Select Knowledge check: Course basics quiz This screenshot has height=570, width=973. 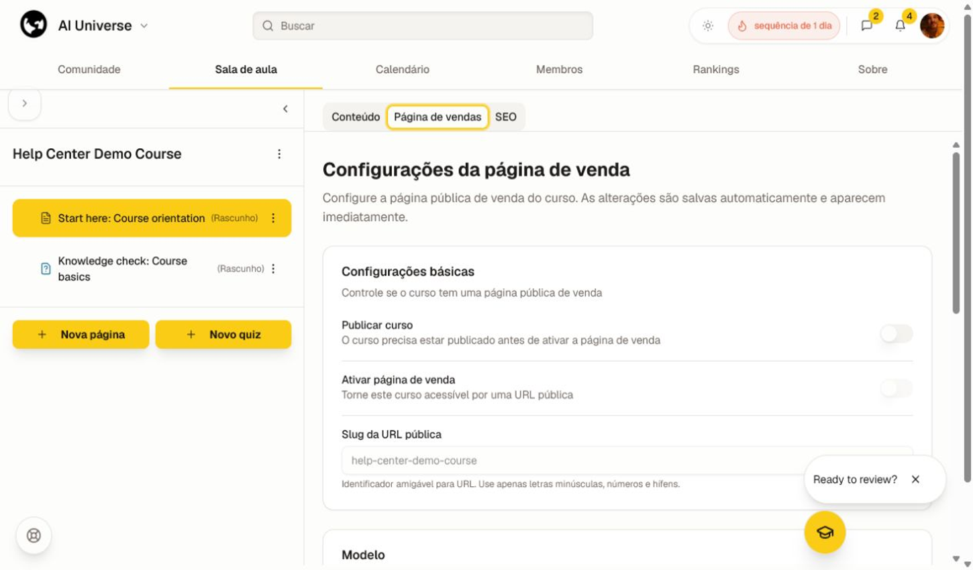tap(152, 269)
